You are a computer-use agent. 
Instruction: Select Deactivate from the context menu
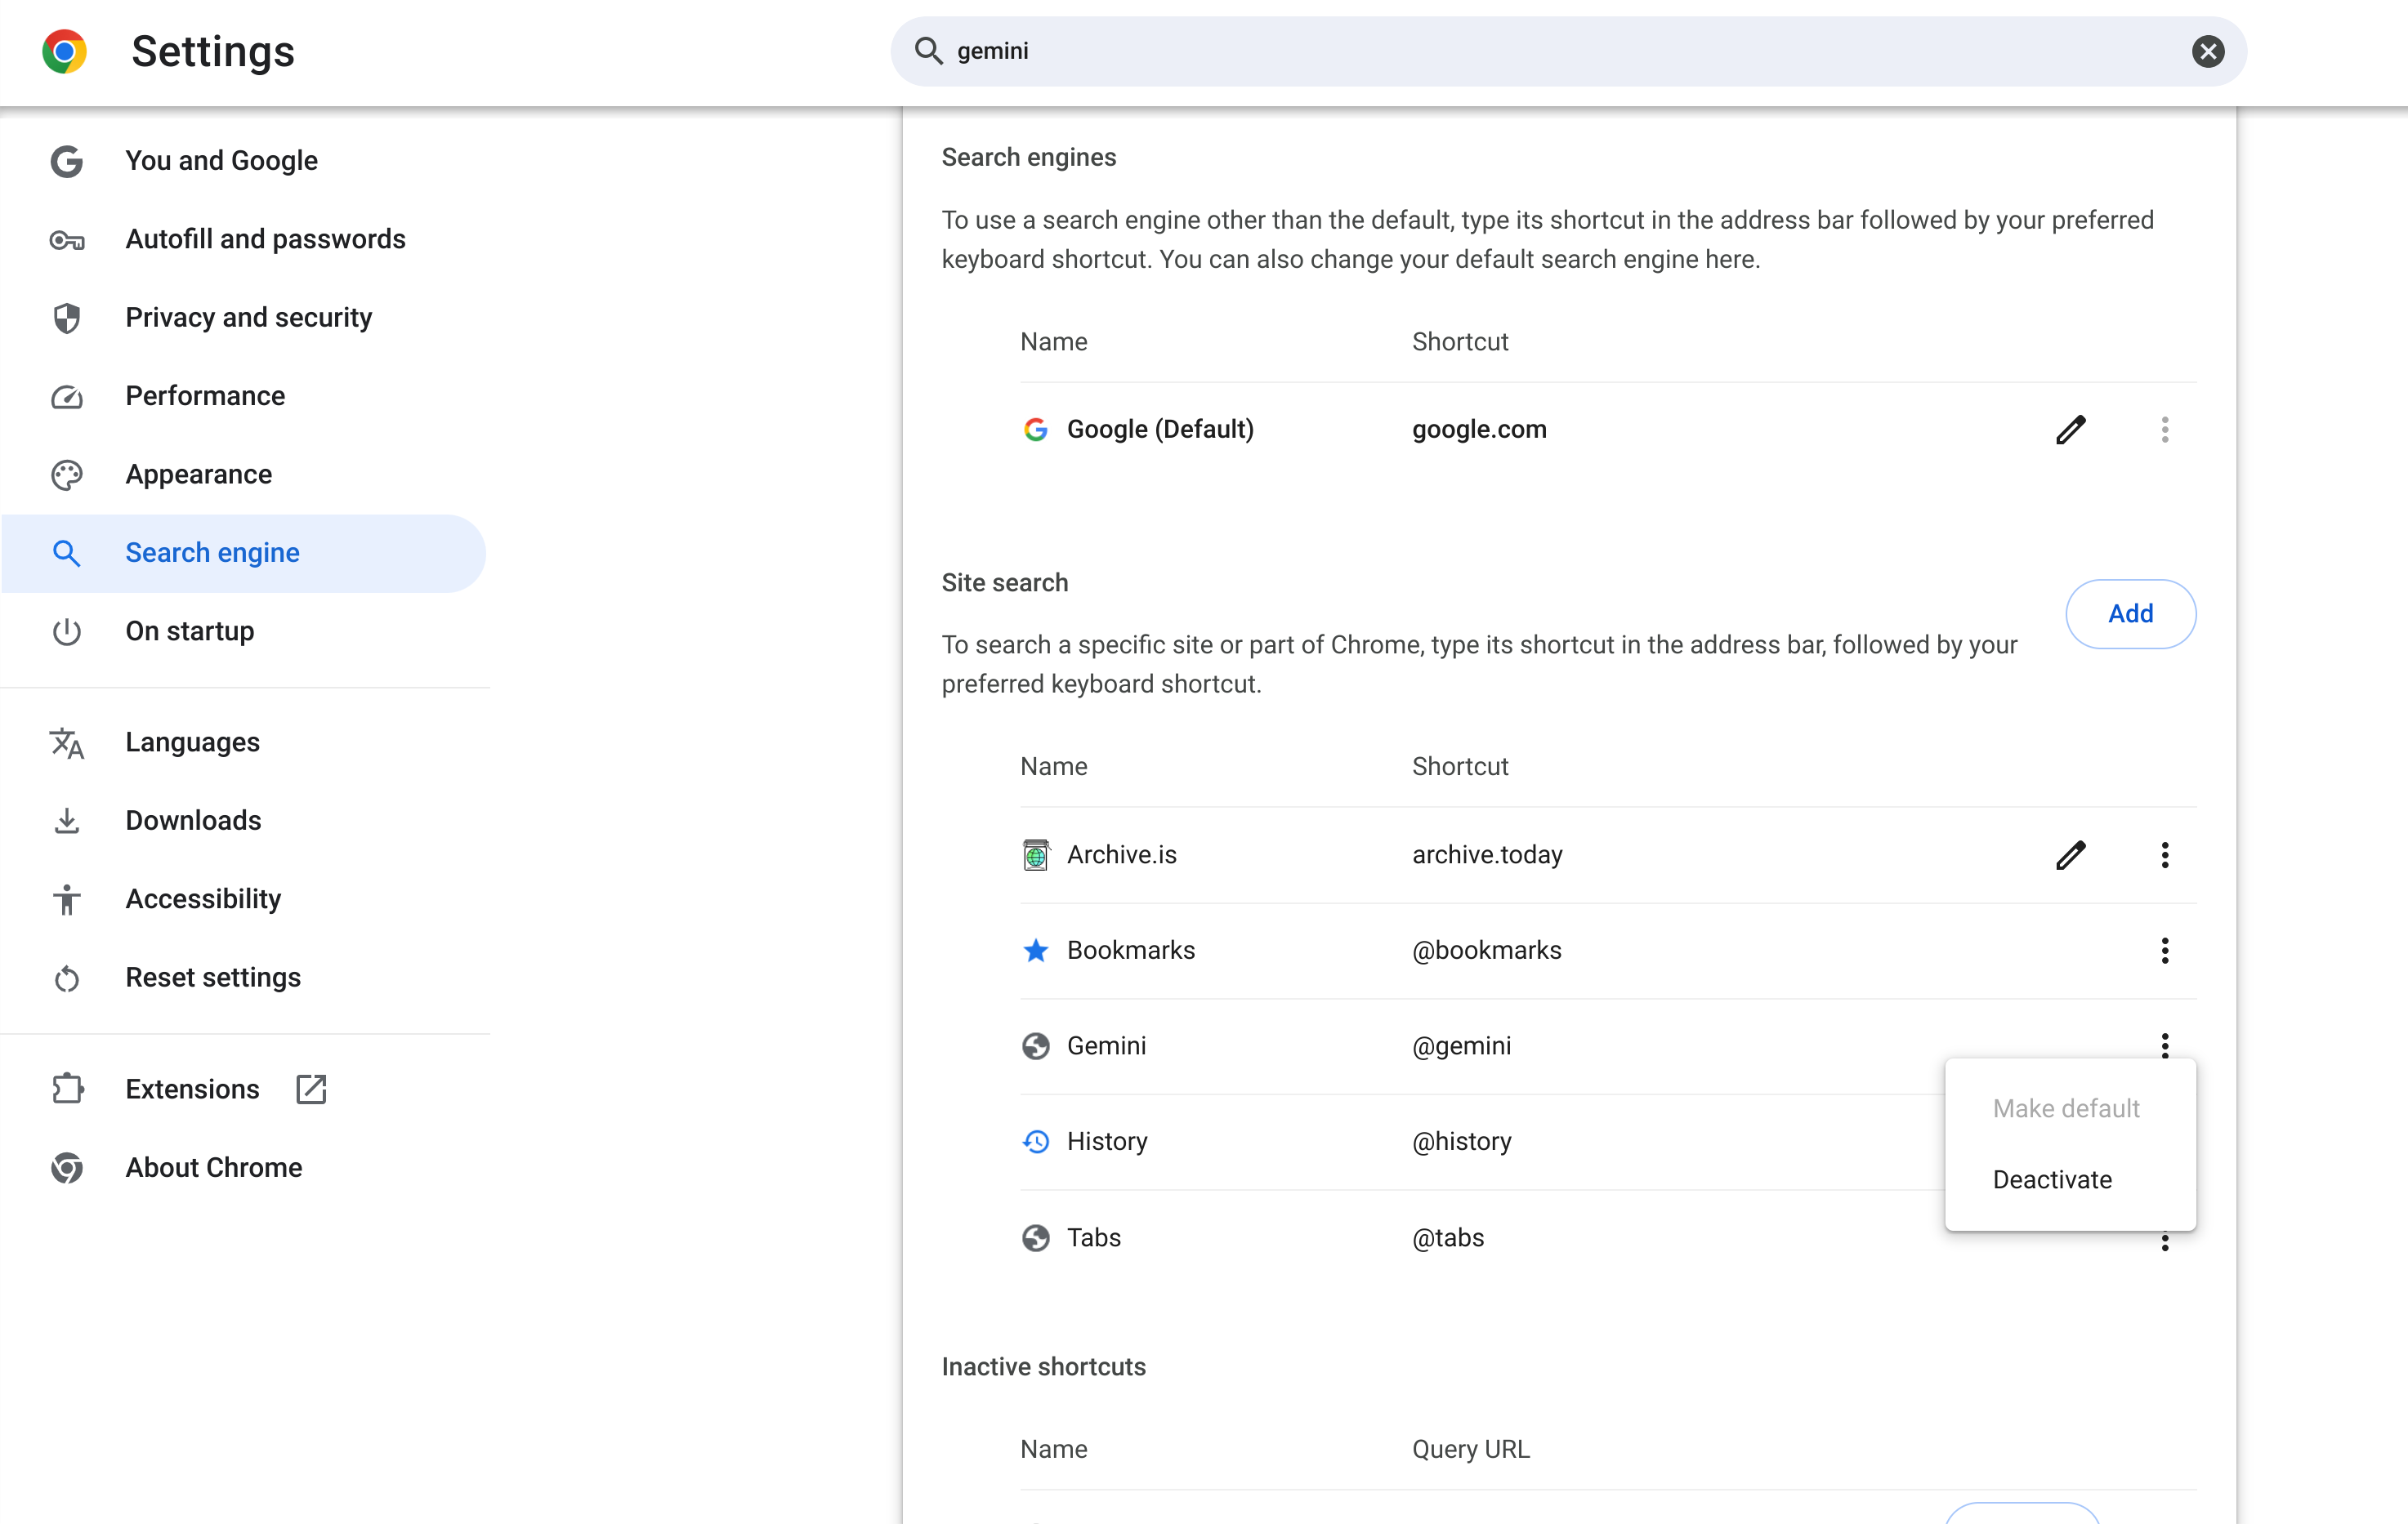2052,1179
